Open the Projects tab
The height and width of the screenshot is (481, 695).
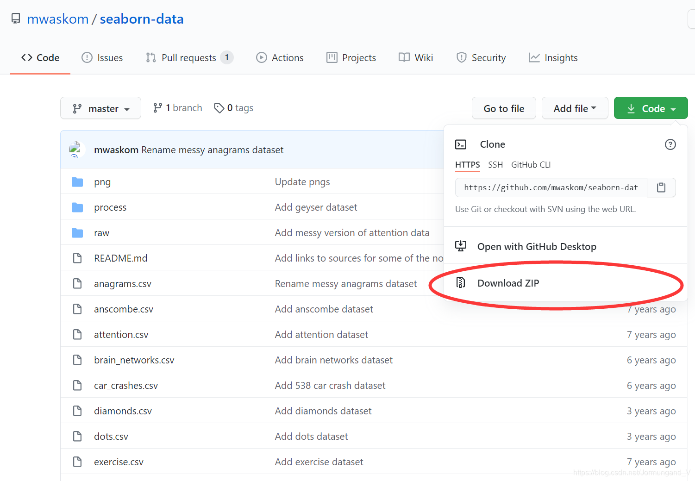(x=351, y=58)
